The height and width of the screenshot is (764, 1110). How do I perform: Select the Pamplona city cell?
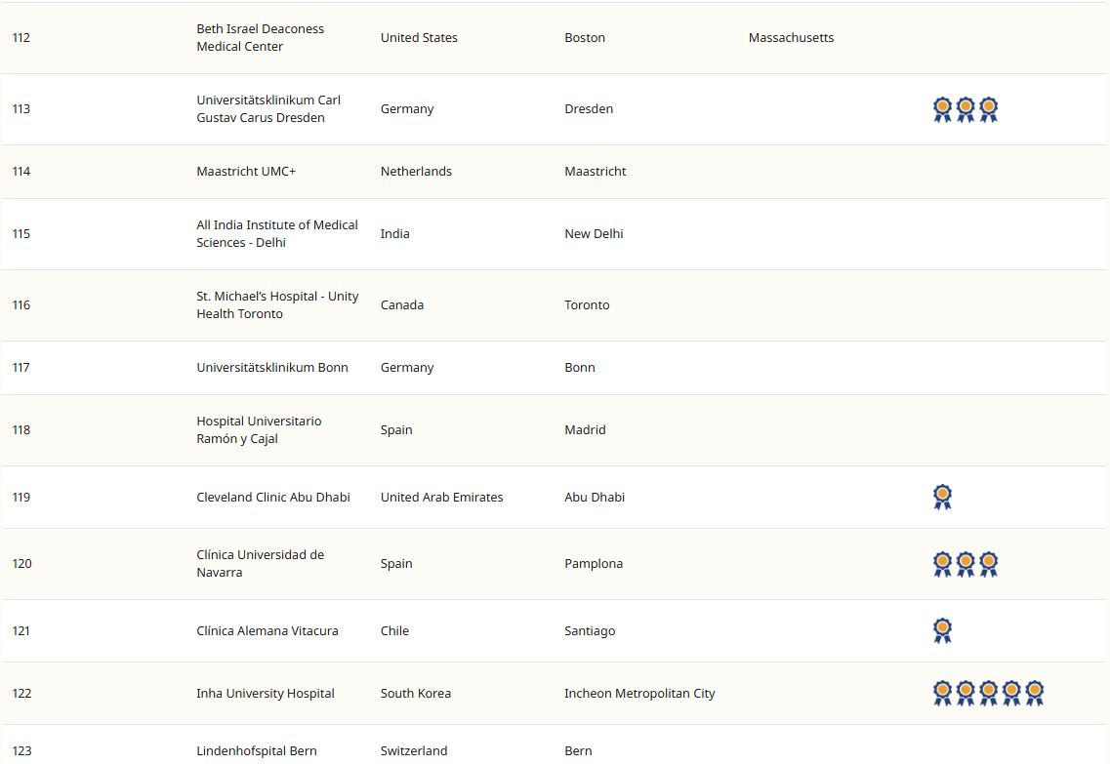[593, 564]
